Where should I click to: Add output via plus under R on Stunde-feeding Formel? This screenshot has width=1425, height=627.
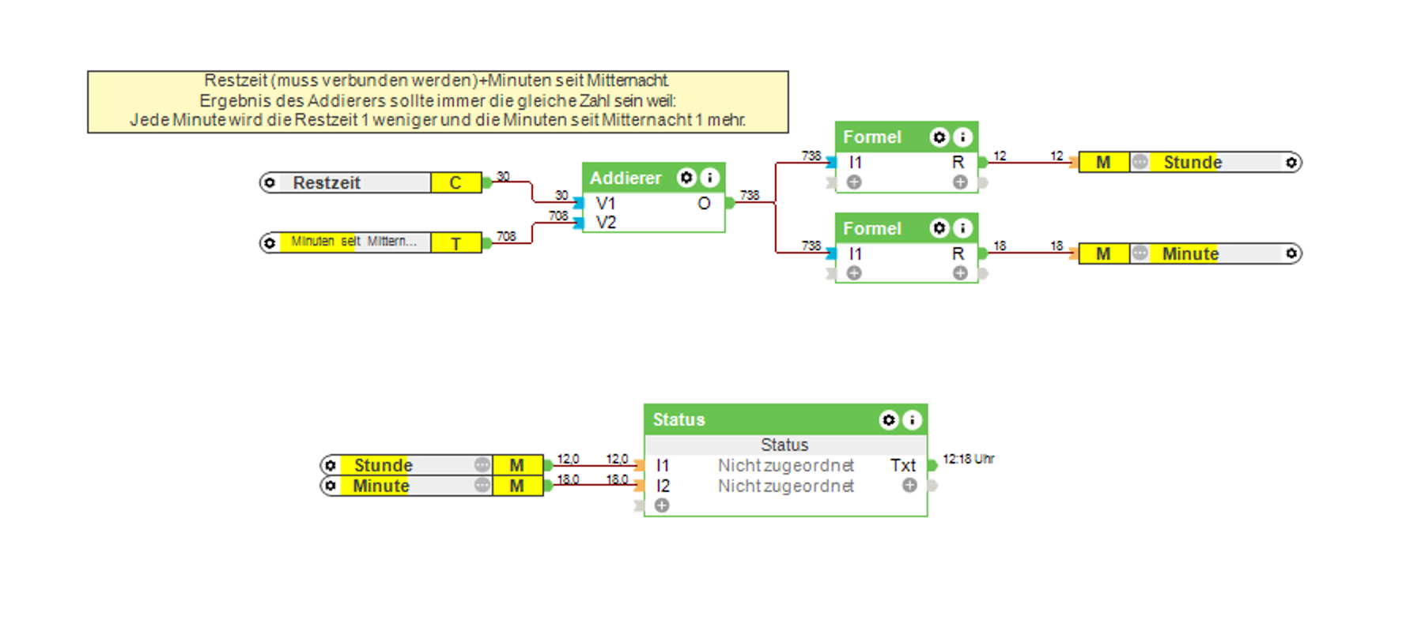click(960, 182)
